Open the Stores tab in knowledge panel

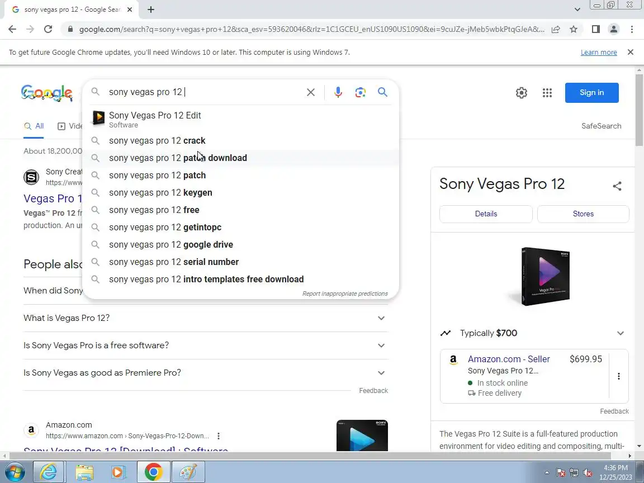click(583, 214)
